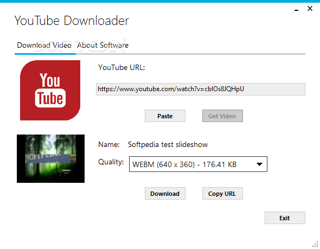Click the Softpedia video thumbnail preview
320x249 pixels.
pyautogui.click(x=50, y=158)
